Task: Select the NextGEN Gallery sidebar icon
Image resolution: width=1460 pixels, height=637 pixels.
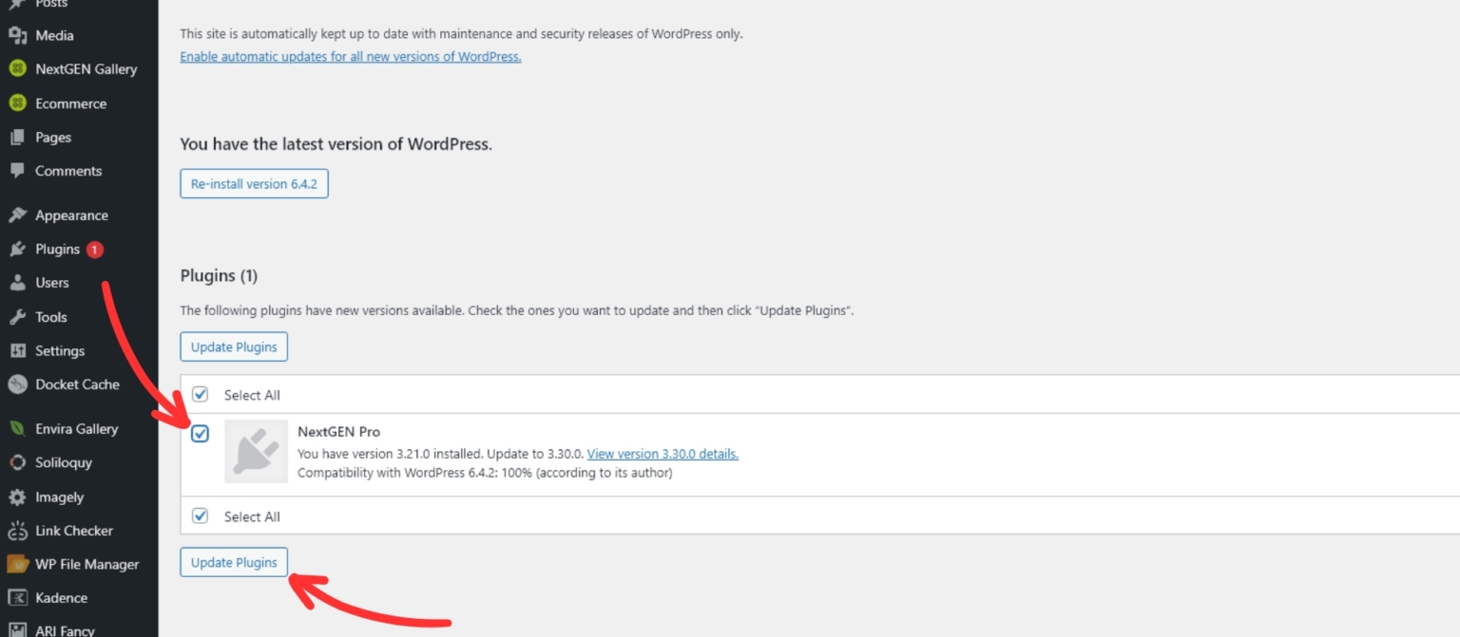Action: point(17,68)
